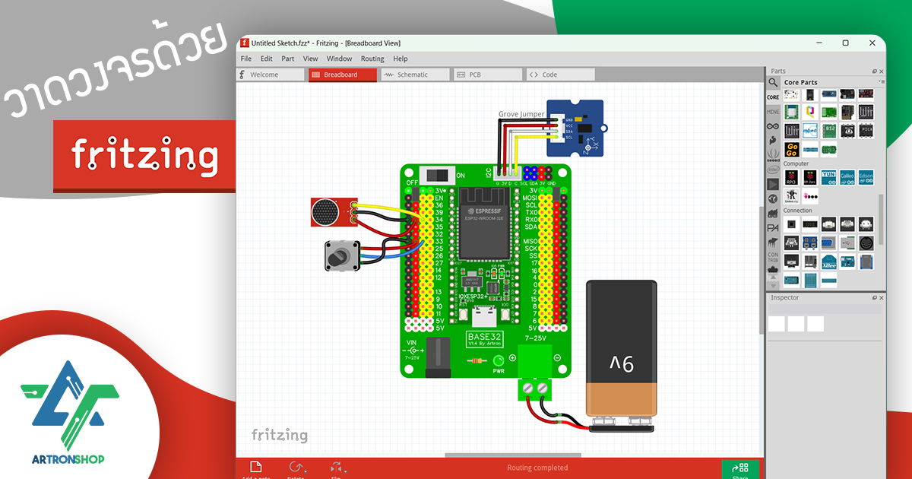Open the Window menu
The height and width of the screenshot is (479, 912).
click(340, 59)
